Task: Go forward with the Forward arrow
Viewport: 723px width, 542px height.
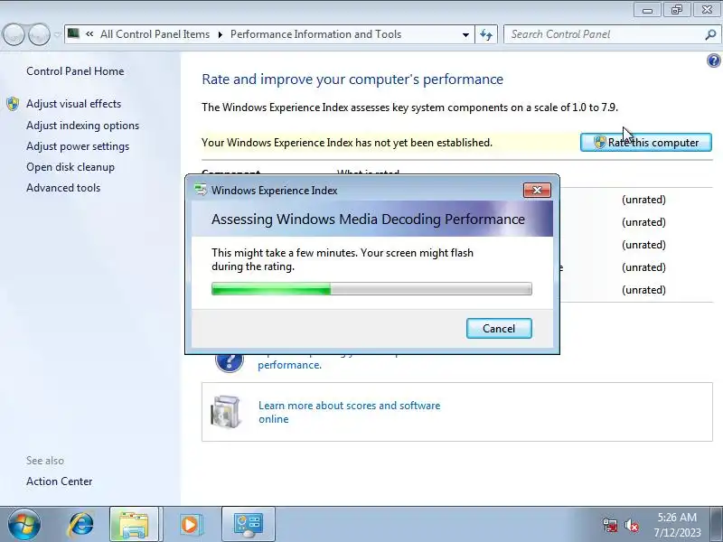Action: (39, 34)
